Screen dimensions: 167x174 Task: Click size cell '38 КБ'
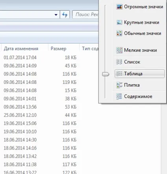tap(71, 98)
